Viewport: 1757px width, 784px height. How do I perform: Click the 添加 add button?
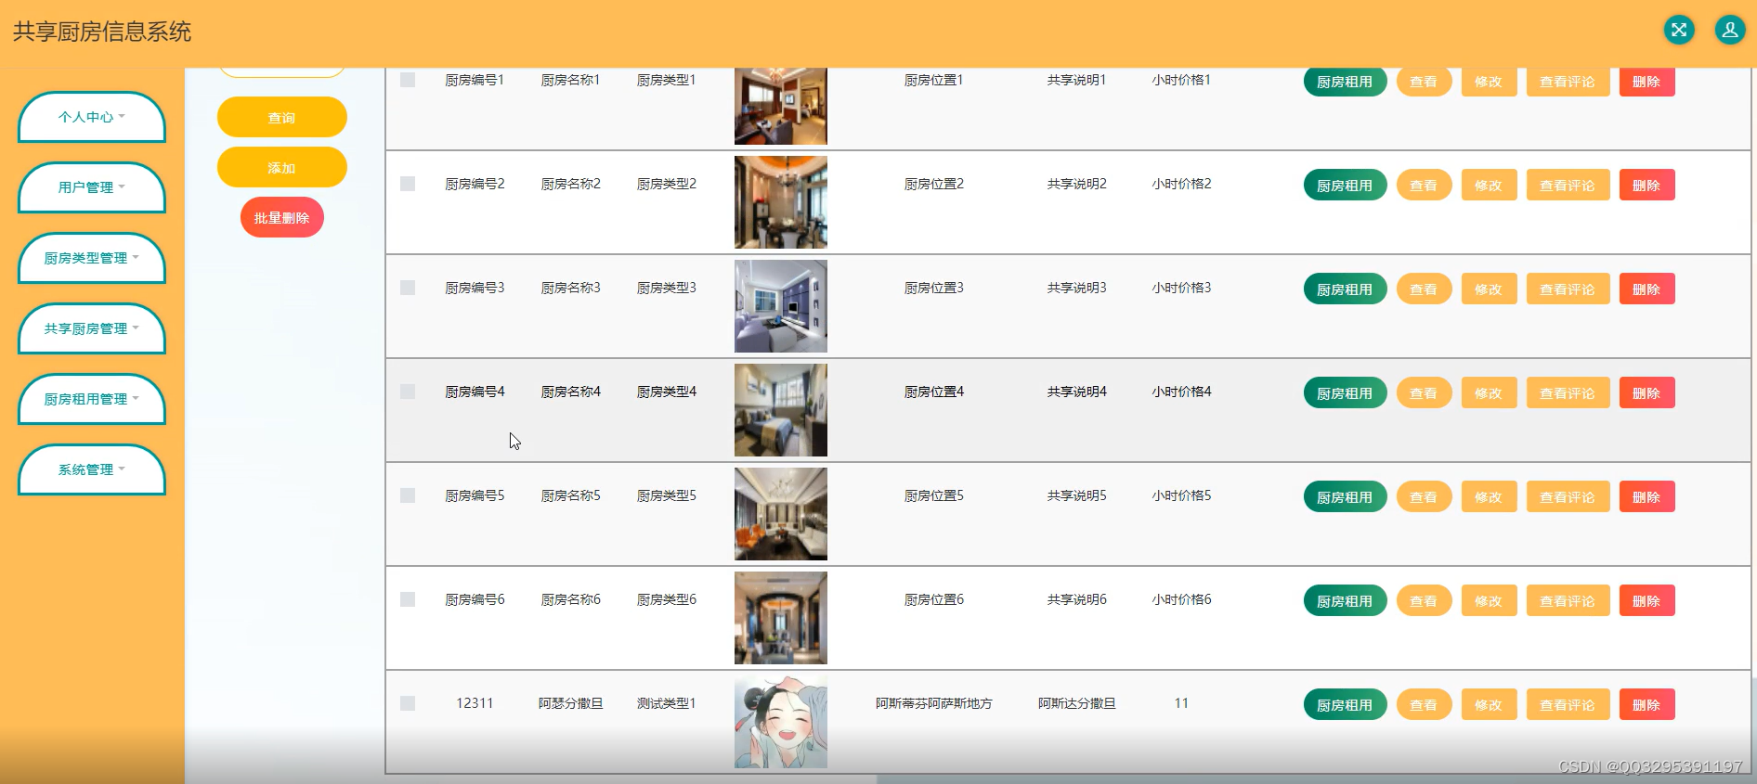[282, 168]
